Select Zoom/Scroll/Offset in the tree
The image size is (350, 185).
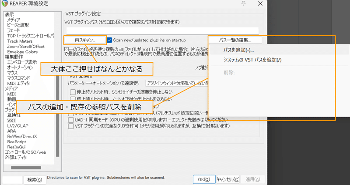point(26,47)
